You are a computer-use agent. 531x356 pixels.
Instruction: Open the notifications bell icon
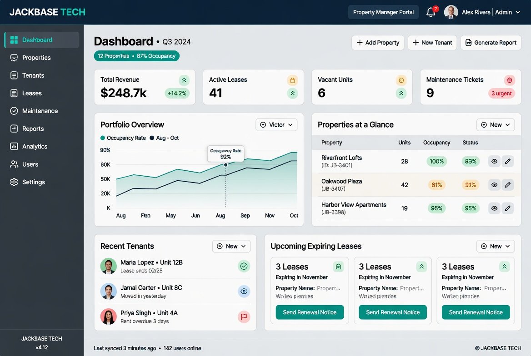(431, 12)
